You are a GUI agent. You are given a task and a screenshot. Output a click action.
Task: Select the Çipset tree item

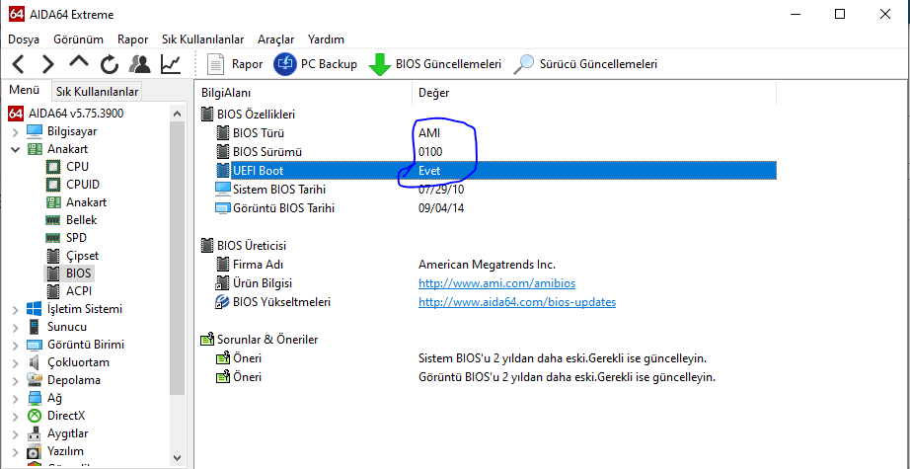click(82, 256)
